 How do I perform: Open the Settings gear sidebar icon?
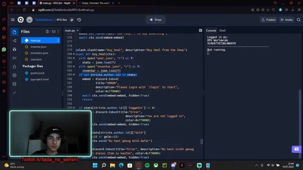point(15,76)
